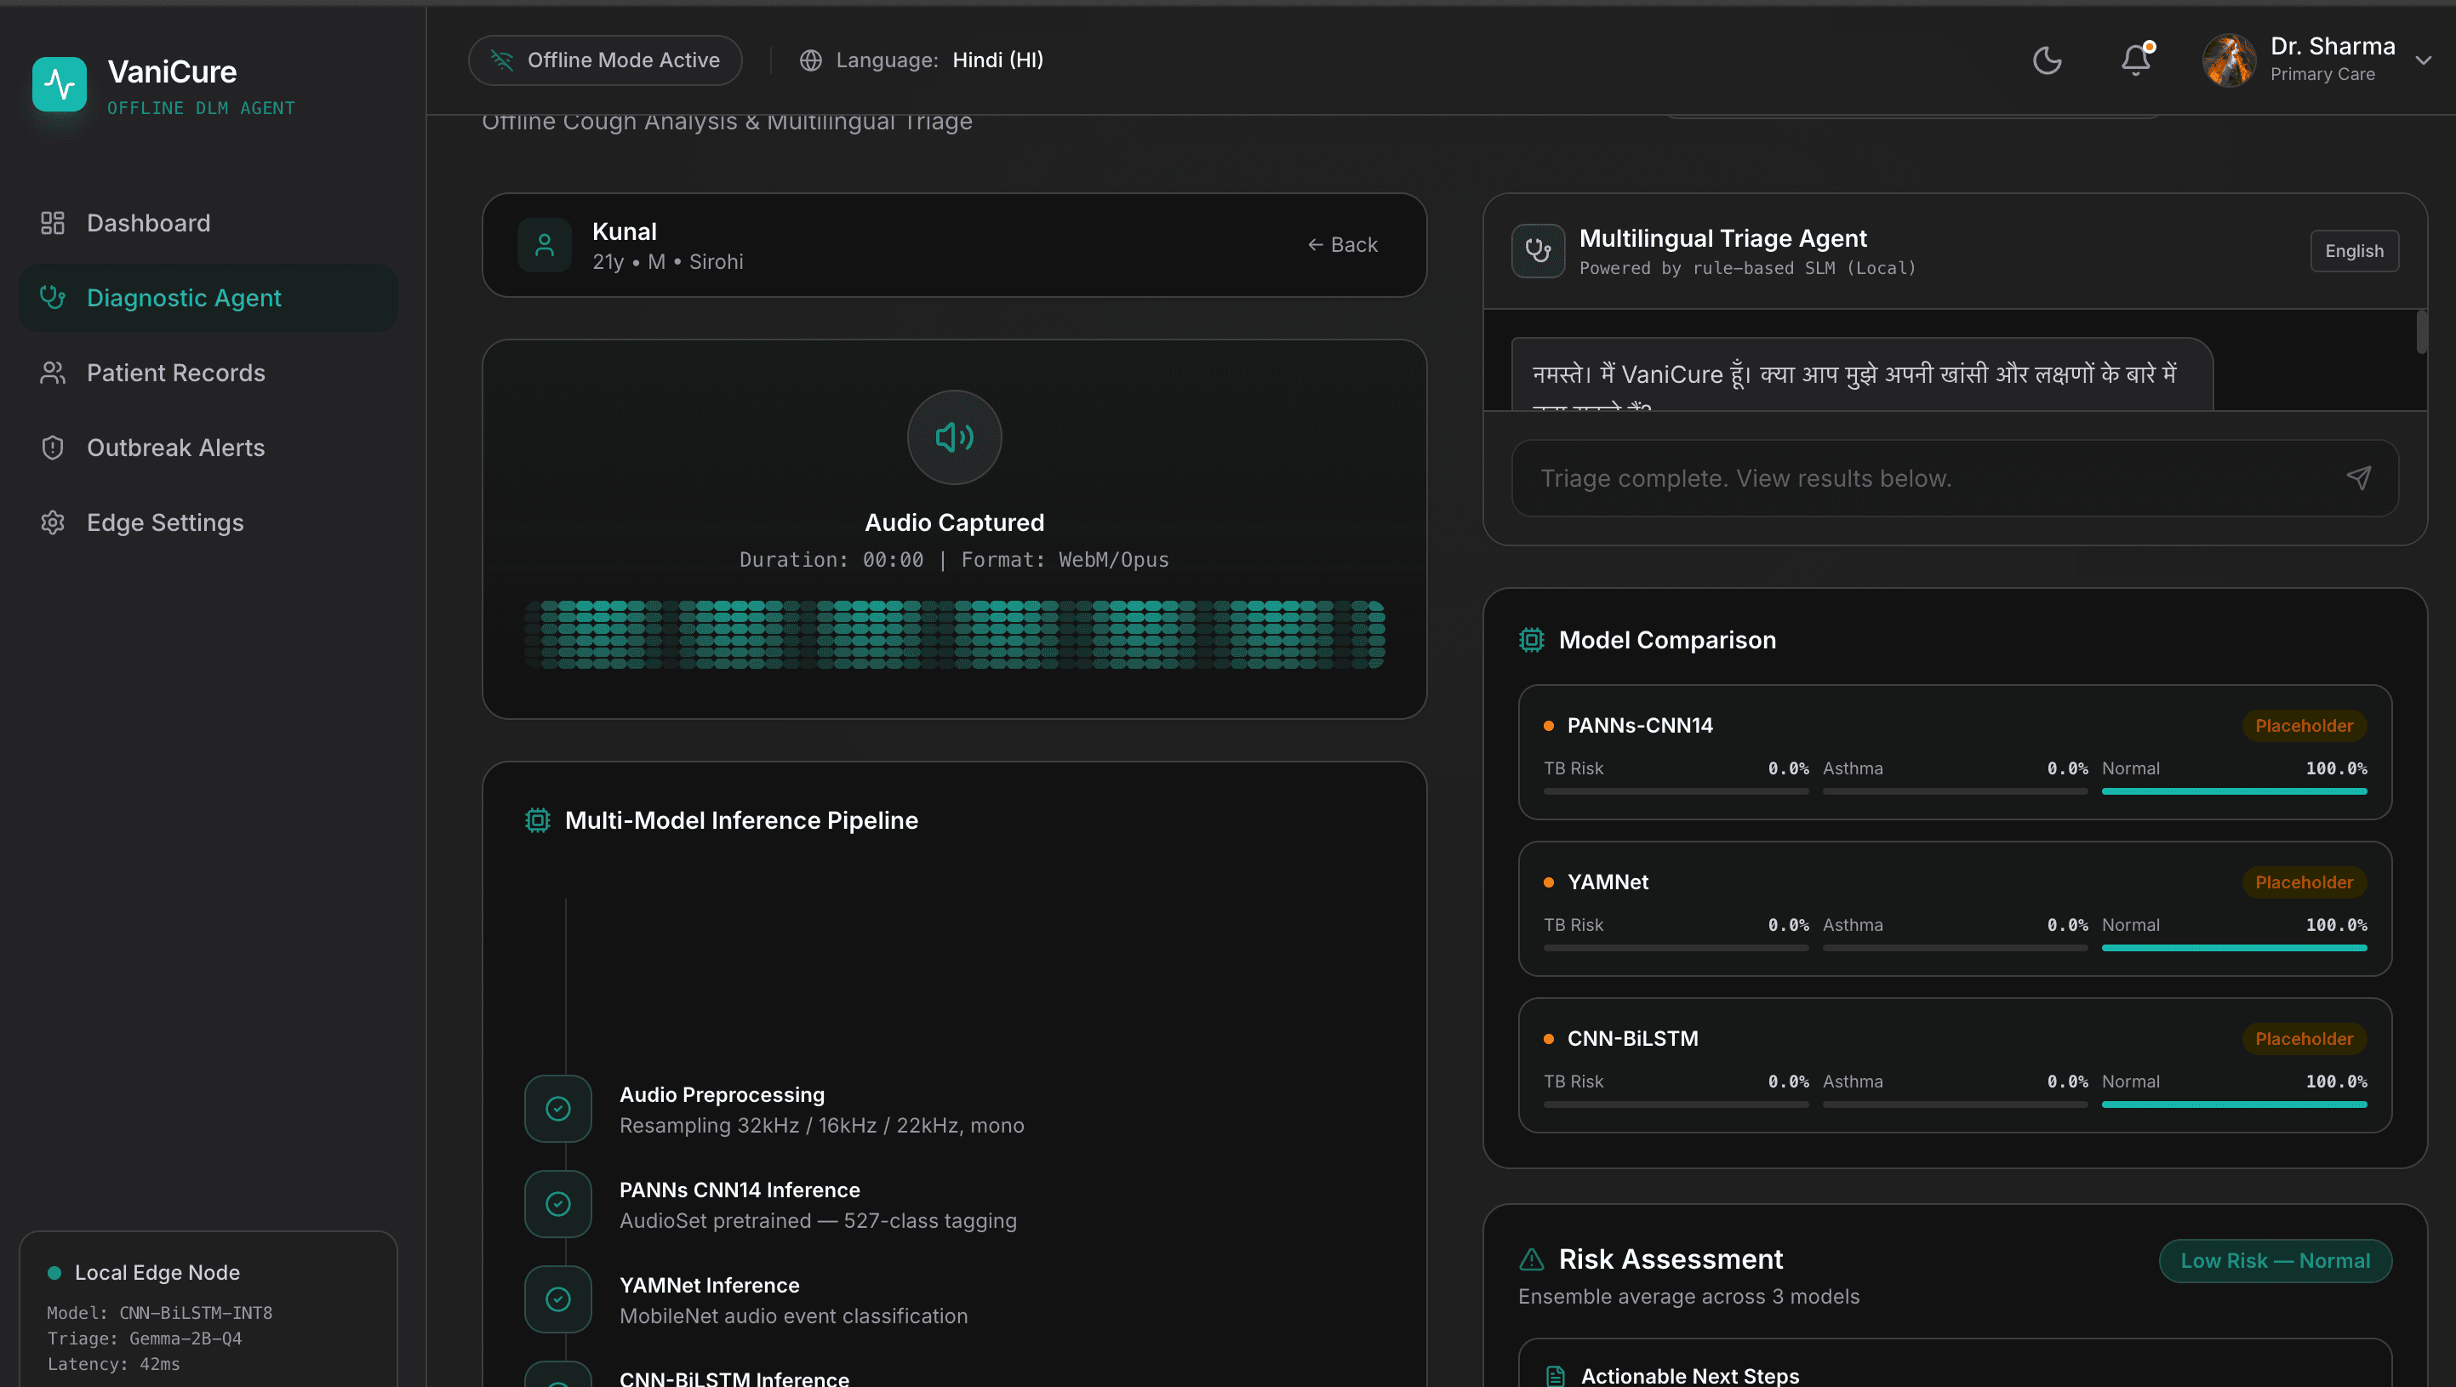Click the triage message input field
The image size is (2456, 1387).
pyautogui.click(x=1955, y=478)
